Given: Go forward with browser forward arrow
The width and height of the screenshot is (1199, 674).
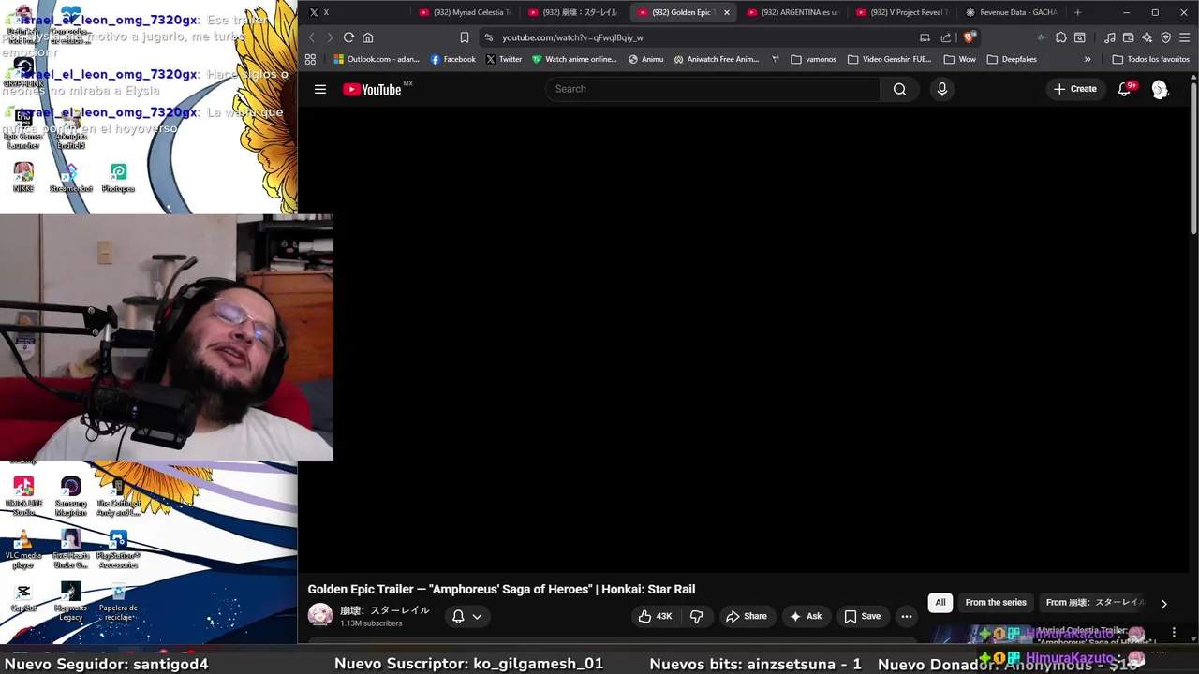Looking at the screenshot, I should point(330,37).
